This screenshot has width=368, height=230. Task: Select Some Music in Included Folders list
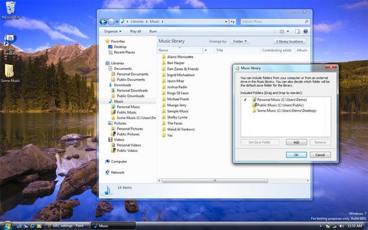pos(284,110)
